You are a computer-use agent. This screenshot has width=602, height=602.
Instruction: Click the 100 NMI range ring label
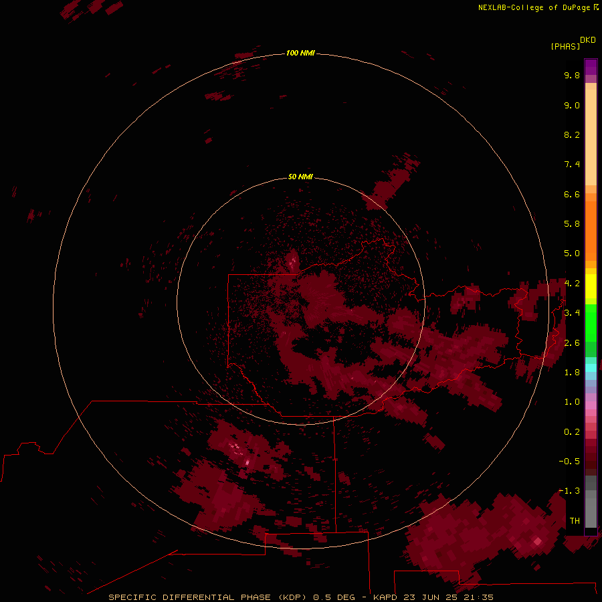coord(300,53)
